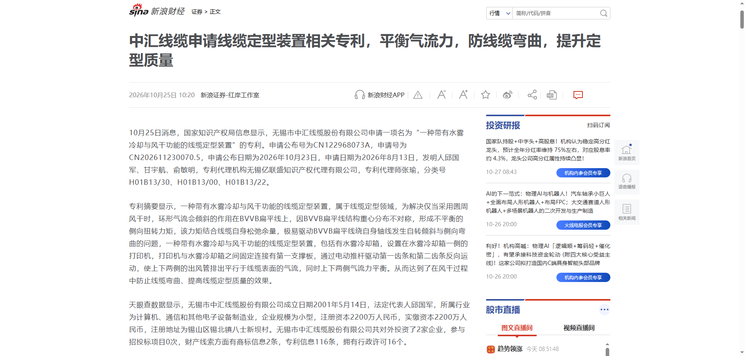Click the print/save article icon
This screenshot has height=356, width=745.
(552, 95)
